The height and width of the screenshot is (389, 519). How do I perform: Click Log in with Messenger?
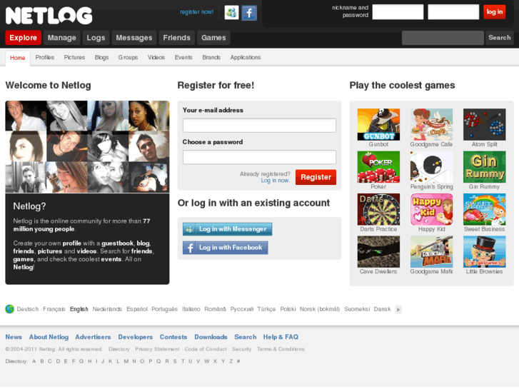click(228, 229)
